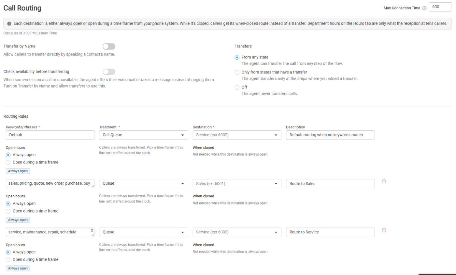Open the Treatment dropdown in Route to Service row

click(x=143, y=232)
